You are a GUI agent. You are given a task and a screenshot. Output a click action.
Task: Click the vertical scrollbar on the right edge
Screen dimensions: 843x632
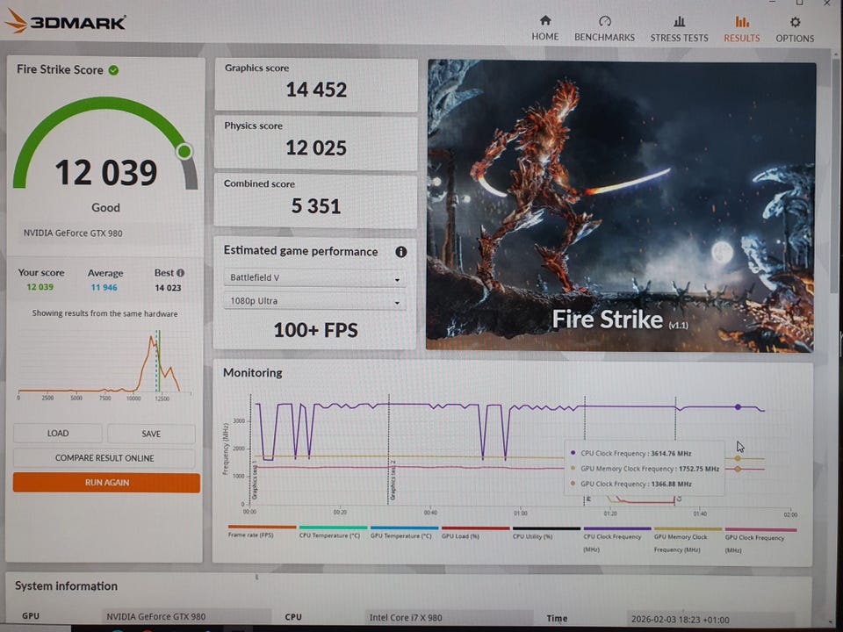835,177
